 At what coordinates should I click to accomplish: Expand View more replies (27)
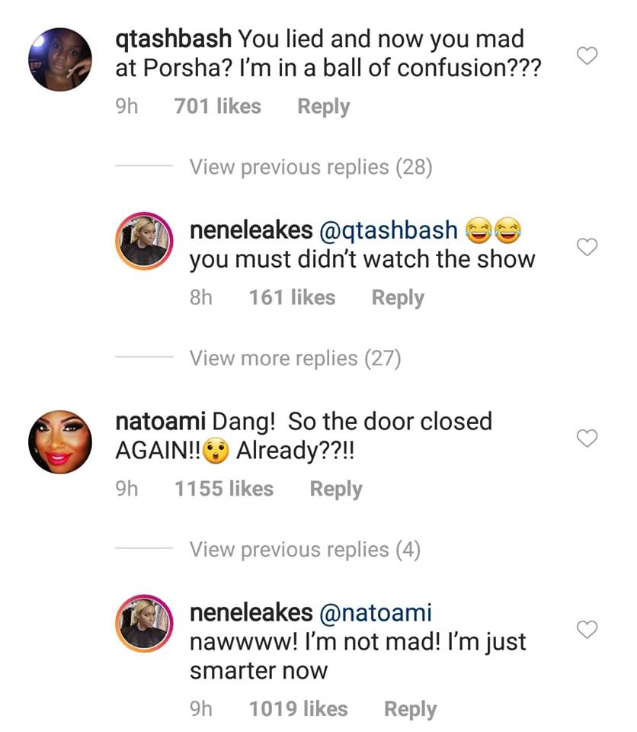click(295, 358)
